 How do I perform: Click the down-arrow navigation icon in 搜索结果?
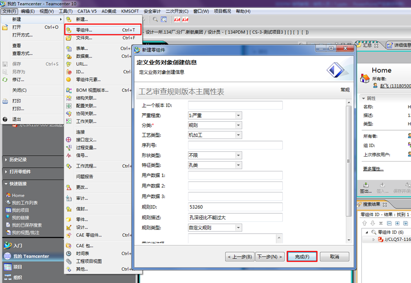point(372,223)
